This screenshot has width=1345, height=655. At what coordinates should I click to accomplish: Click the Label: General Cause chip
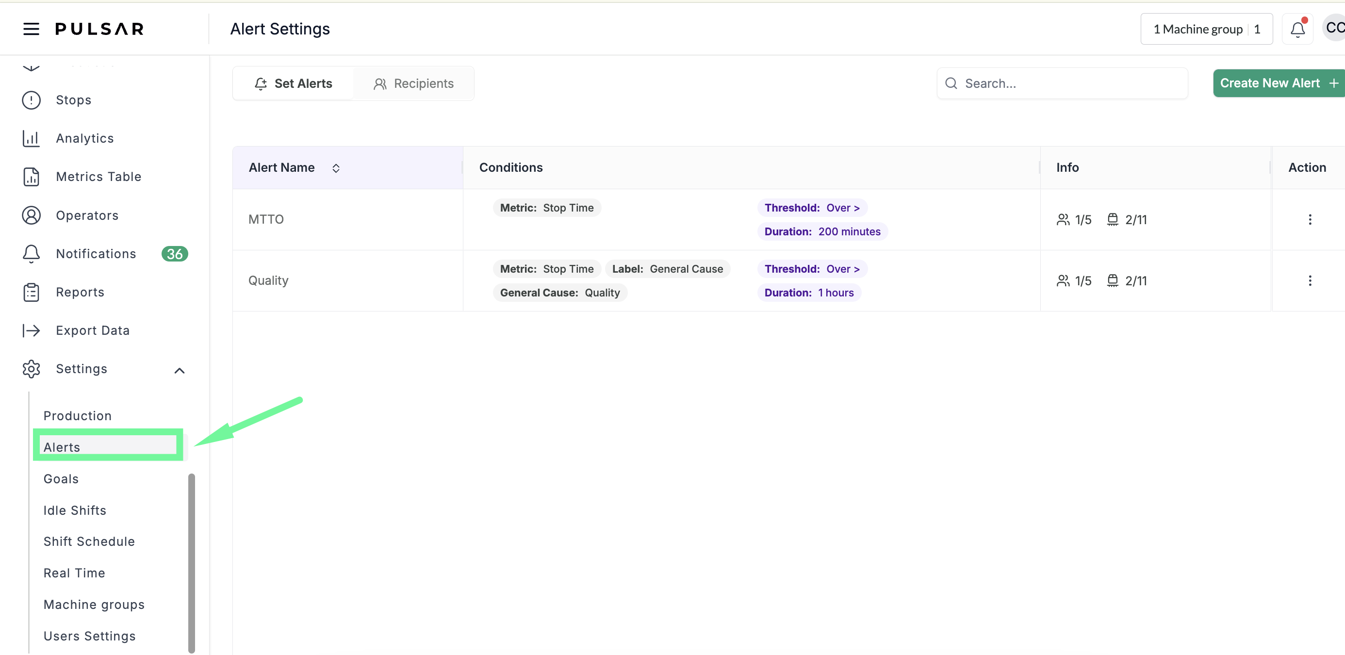tap(667, 269)
